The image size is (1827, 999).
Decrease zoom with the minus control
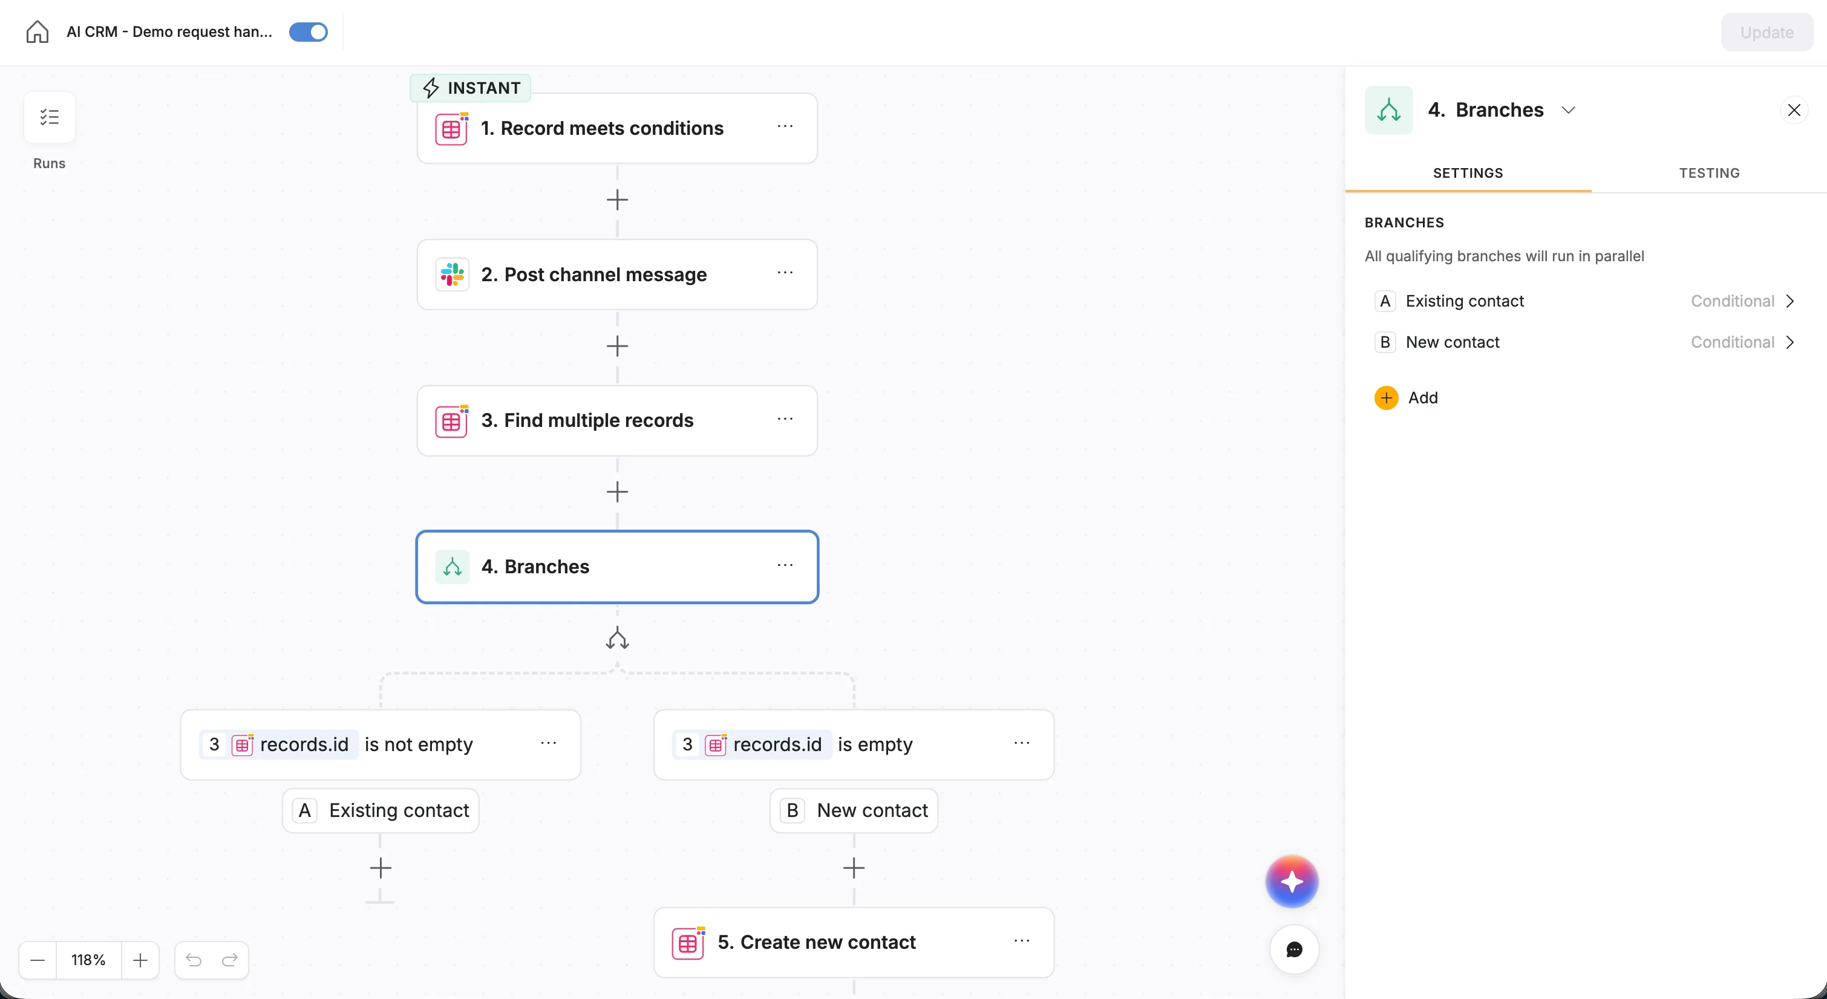coord(37,960)
